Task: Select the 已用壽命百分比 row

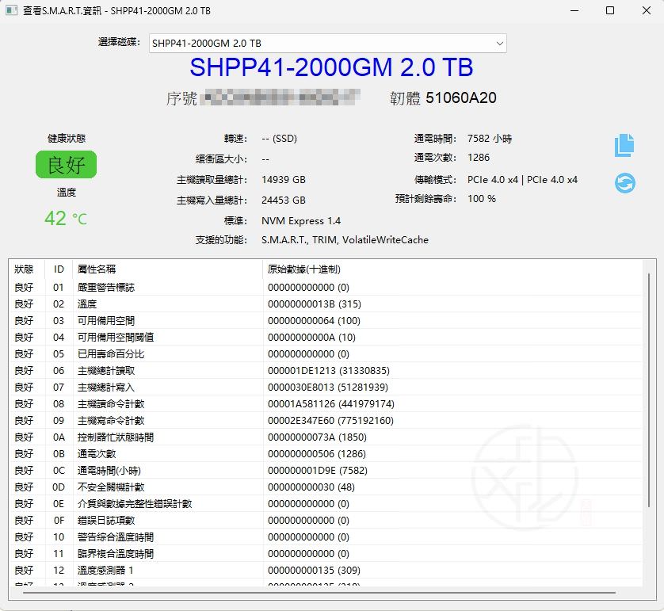Action: click(325, 354)
